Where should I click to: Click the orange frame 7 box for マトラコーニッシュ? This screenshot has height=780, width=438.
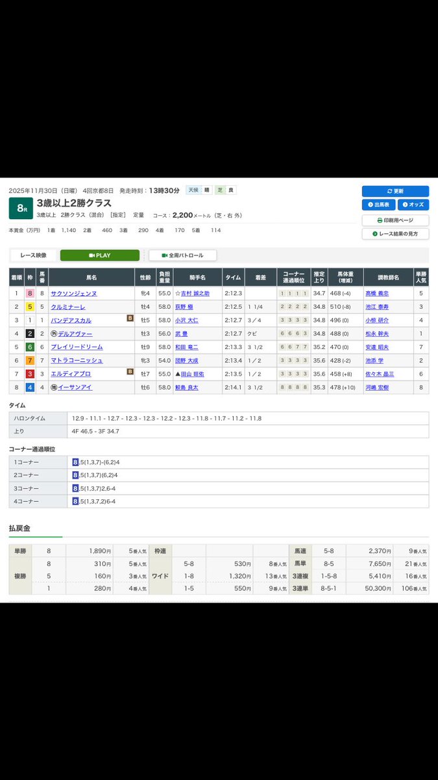30,360
